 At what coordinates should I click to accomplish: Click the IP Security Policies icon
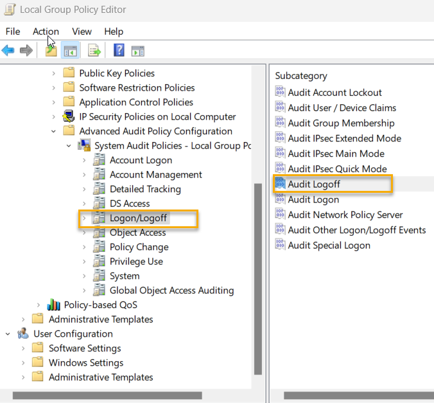(69, 117)
